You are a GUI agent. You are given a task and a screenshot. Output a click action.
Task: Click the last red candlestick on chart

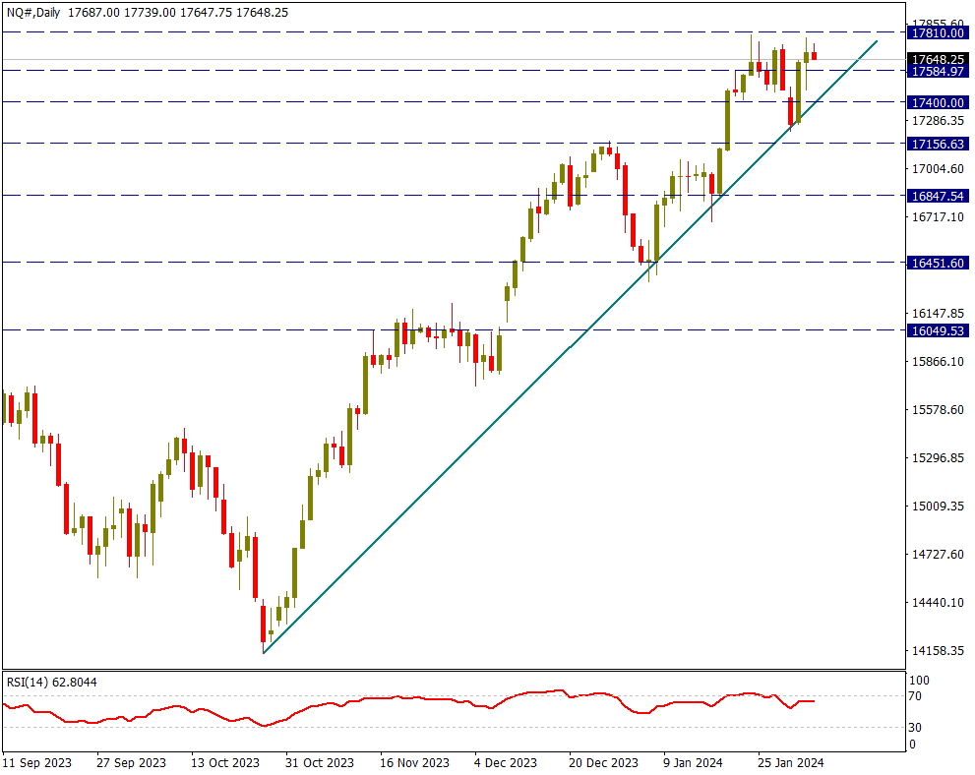coord(814,56)
